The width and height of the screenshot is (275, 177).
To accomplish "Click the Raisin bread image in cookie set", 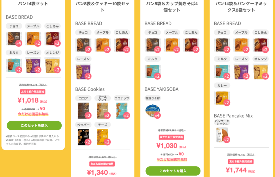I will point(83,72).
